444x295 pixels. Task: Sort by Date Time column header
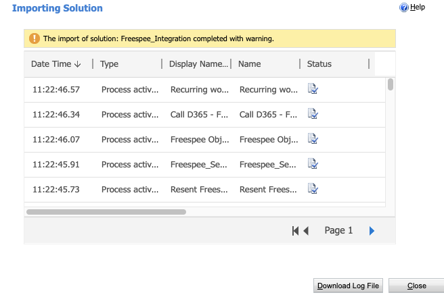(x=56, y=64)
